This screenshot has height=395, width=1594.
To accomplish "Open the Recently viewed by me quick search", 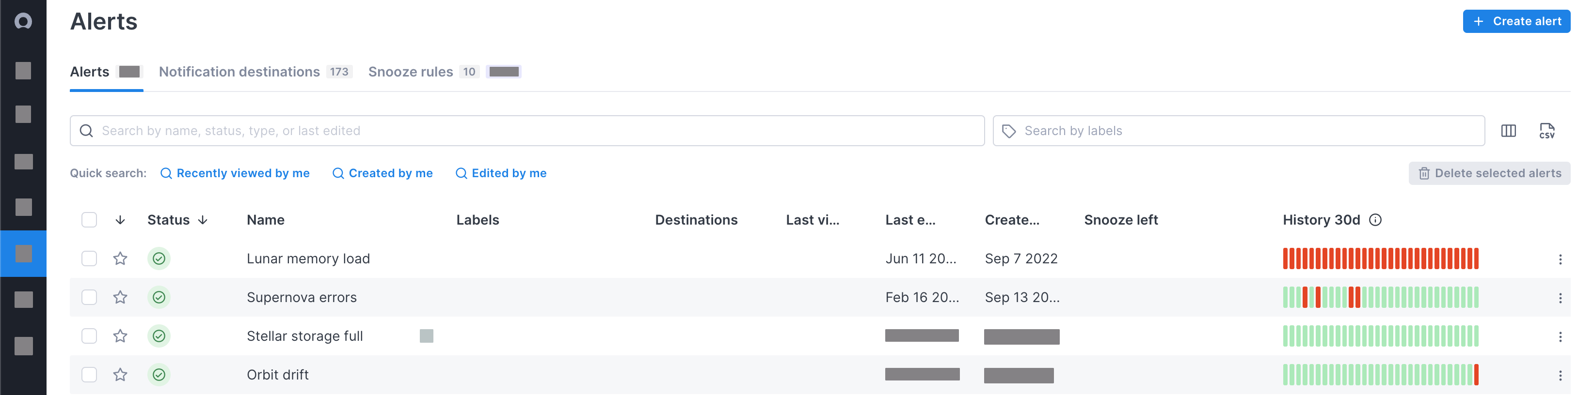I will 236,173.
